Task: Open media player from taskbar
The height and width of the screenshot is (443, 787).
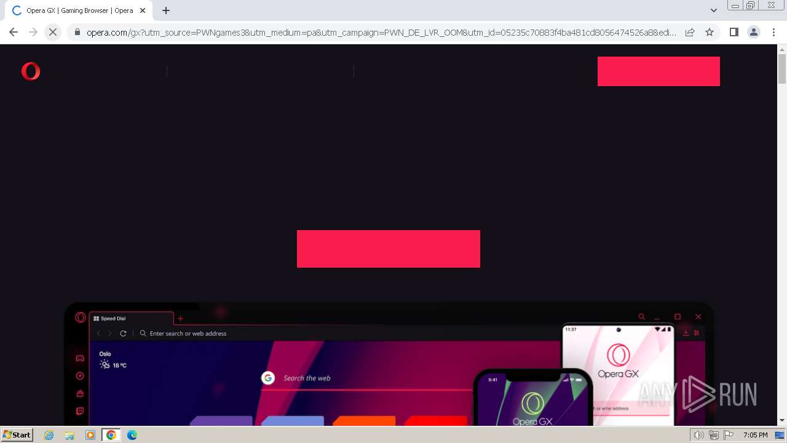Action: coord(90,435)
